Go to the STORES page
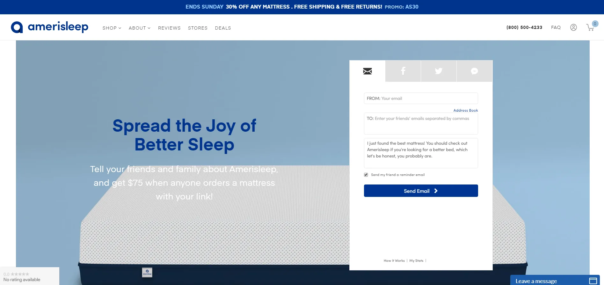 coord(198,28)
